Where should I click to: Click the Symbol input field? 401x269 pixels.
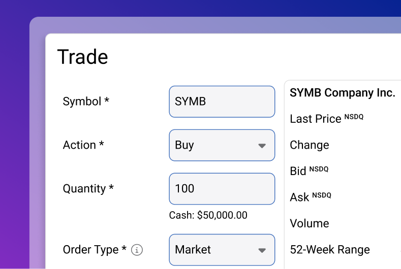coord(222,102)
